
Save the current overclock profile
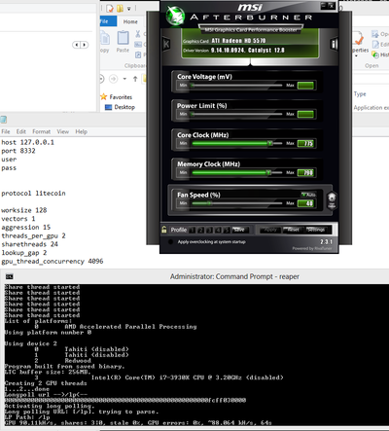point(239,230)
